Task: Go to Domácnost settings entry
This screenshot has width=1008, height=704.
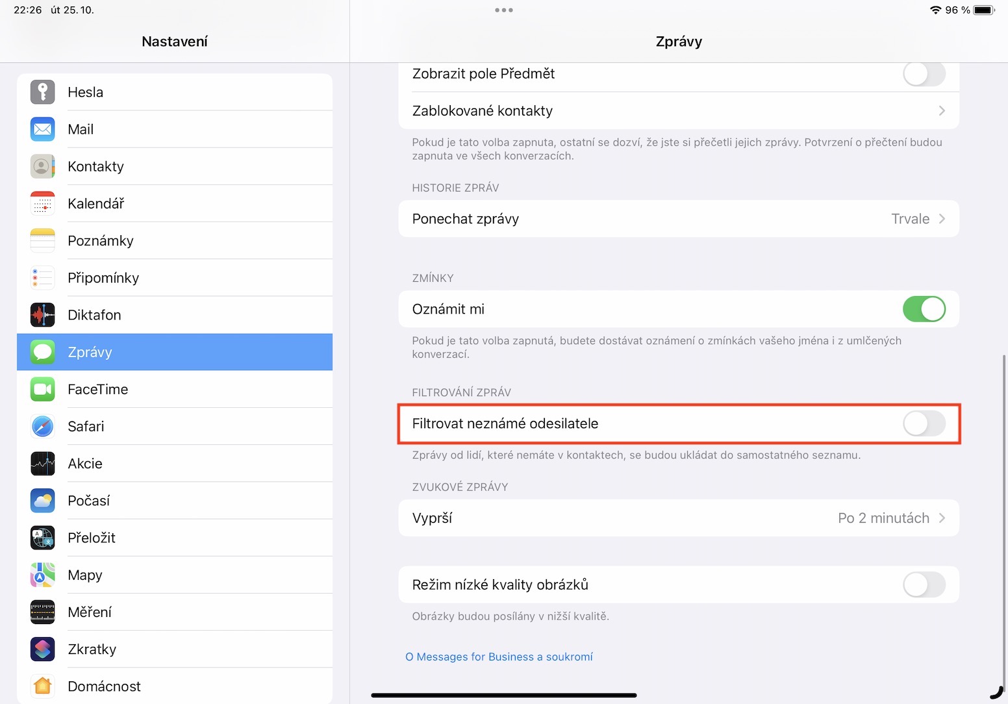Action: coord(104,686)
